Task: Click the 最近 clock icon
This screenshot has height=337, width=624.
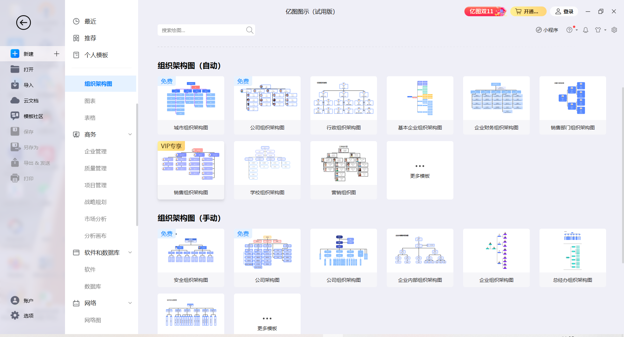Action: click(x=76, y=21)
